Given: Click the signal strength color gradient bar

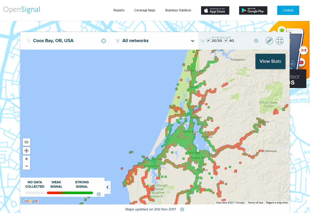Looking at the screenshot, I should (70, 193).
